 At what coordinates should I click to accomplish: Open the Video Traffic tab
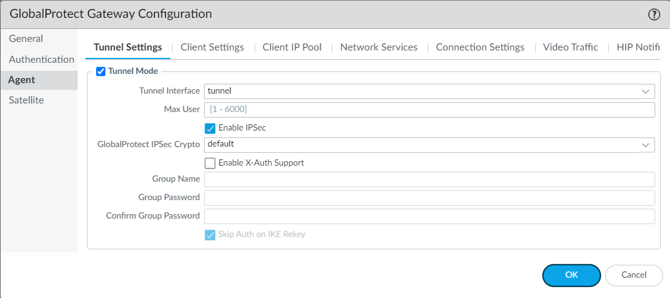[570, 47]
